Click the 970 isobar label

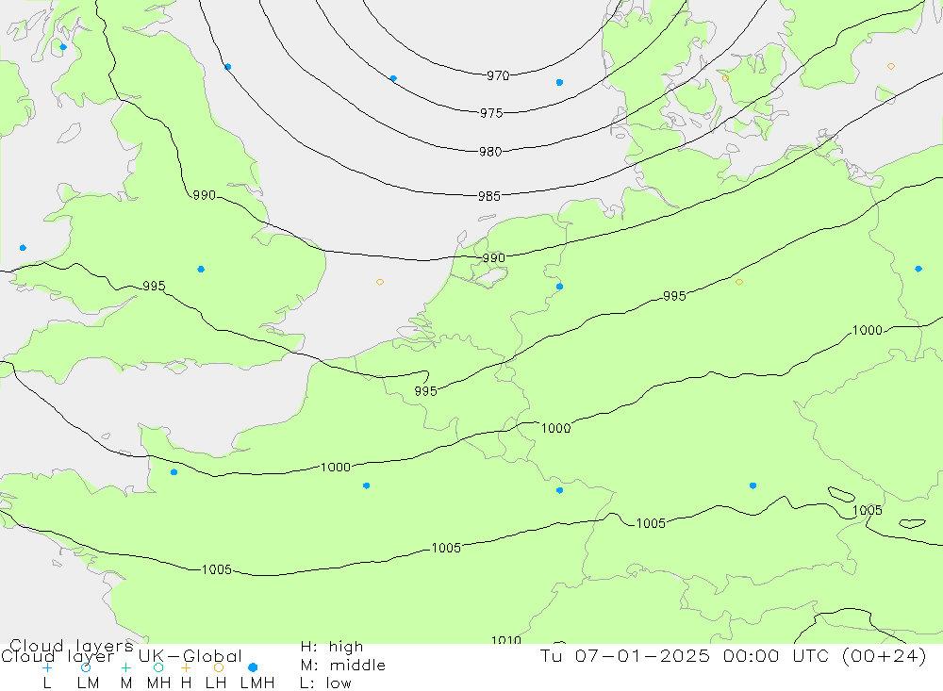click(x=498, y=75)
